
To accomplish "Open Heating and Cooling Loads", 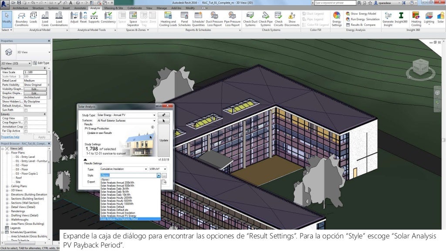I will point(168,19).
